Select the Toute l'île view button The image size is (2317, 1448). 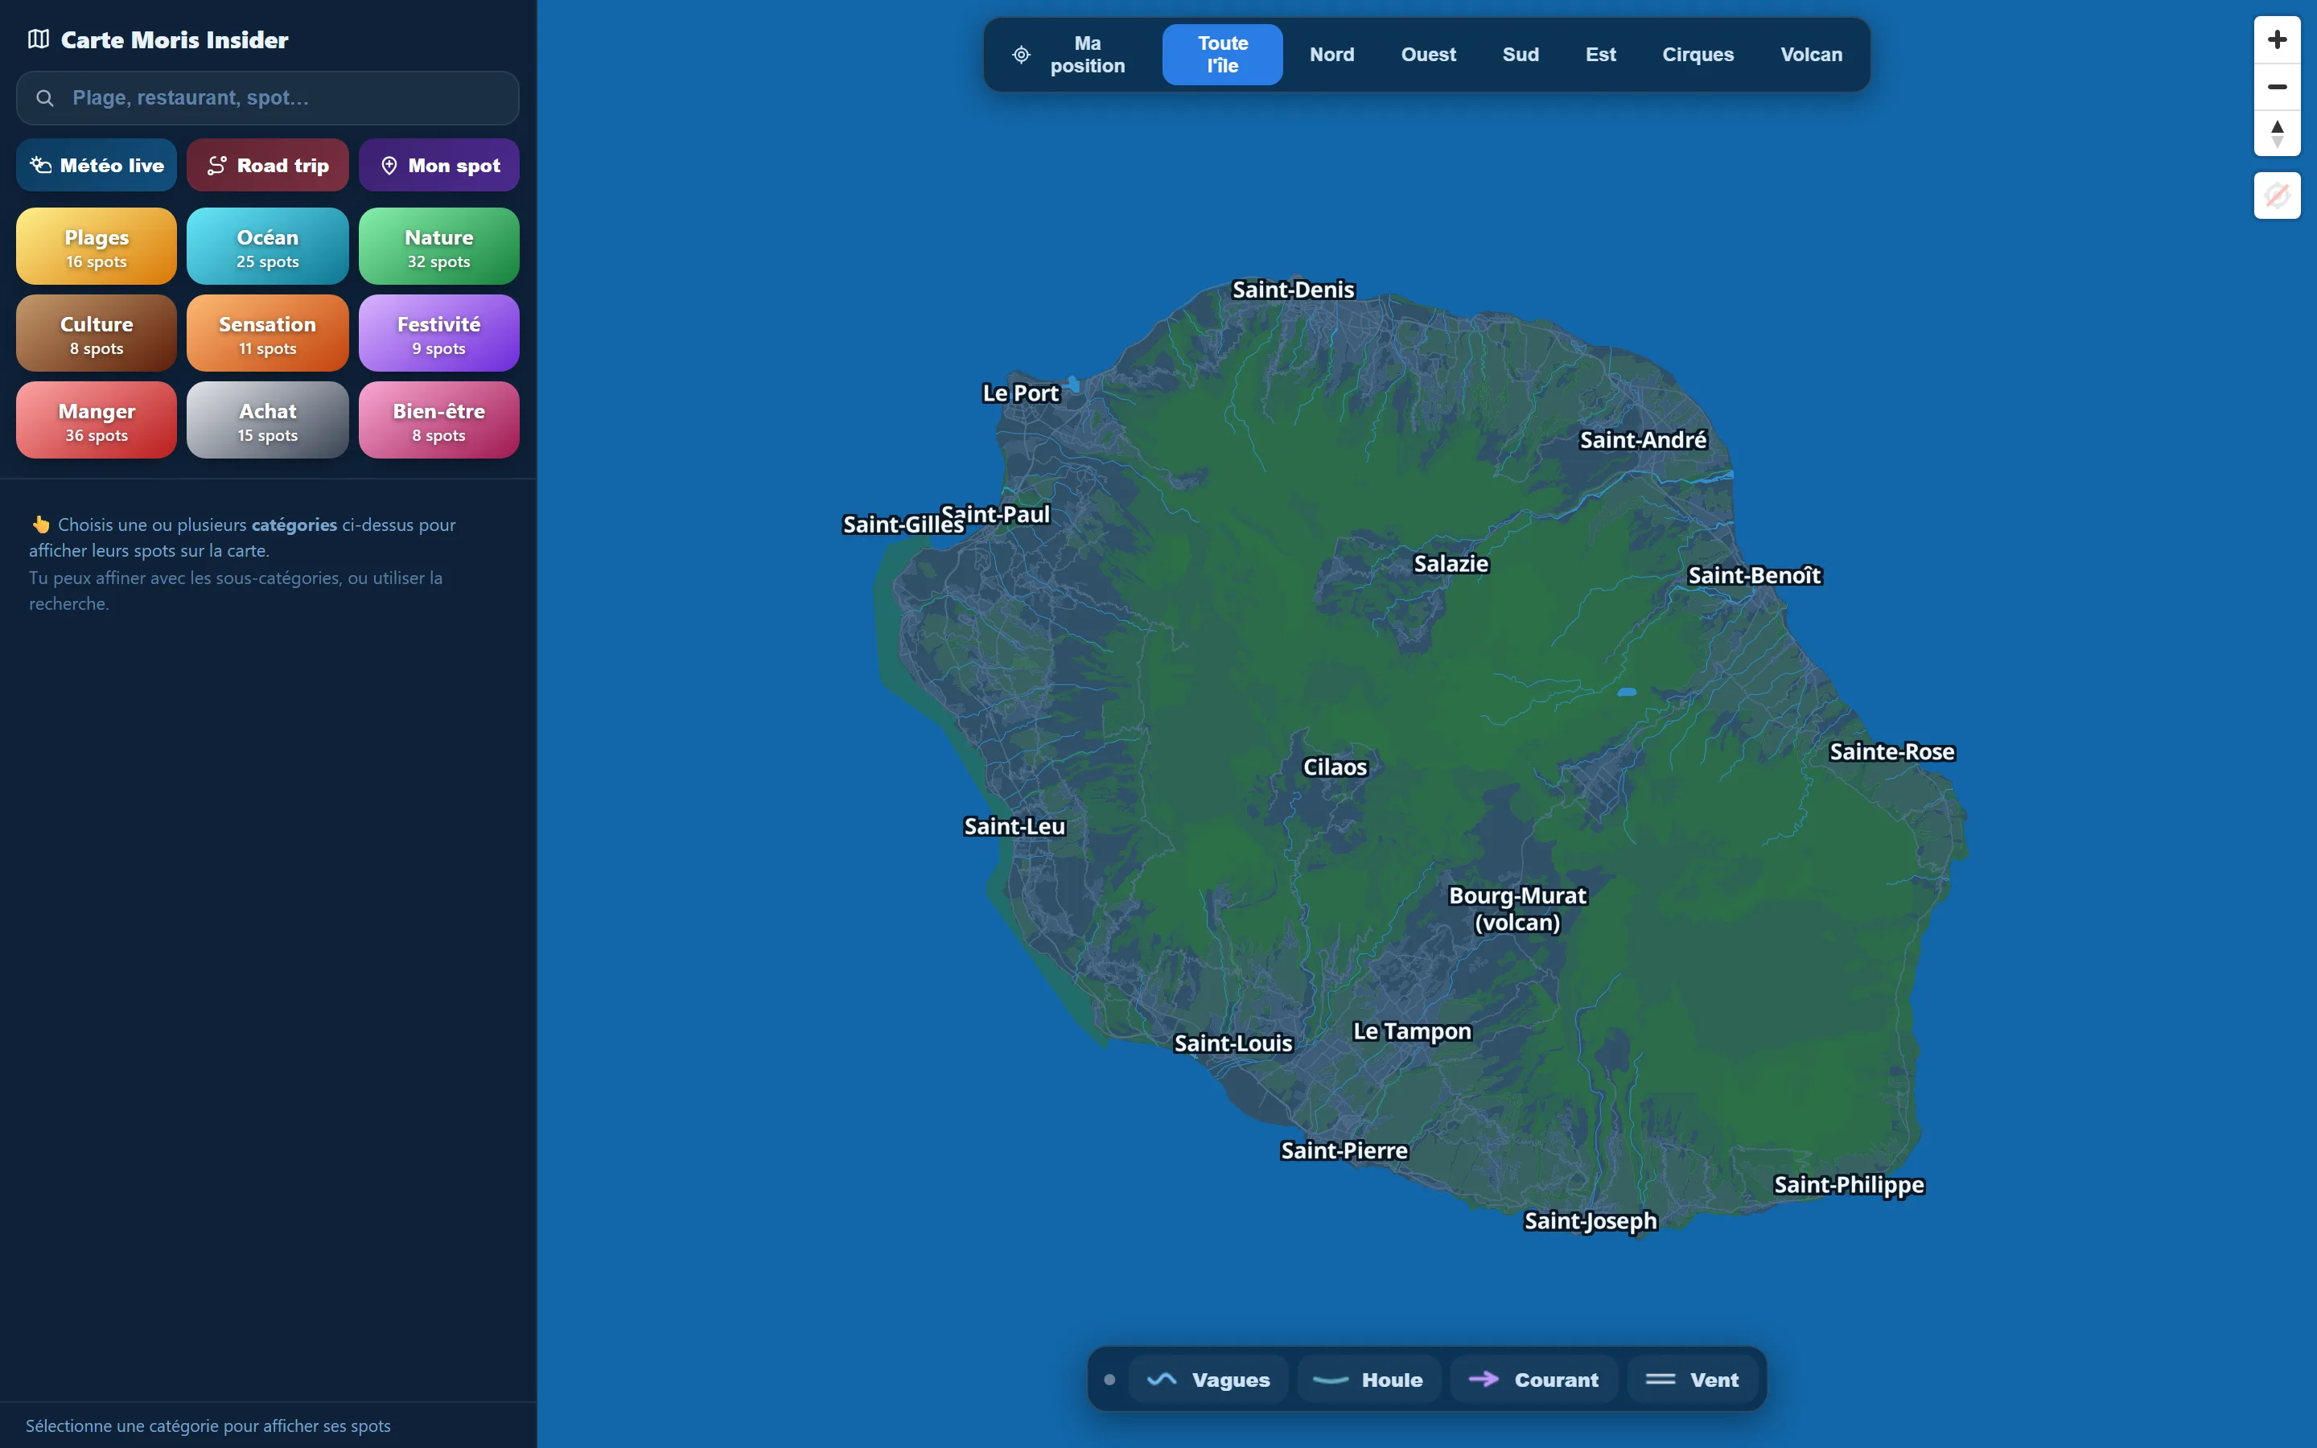point(1223,55)
